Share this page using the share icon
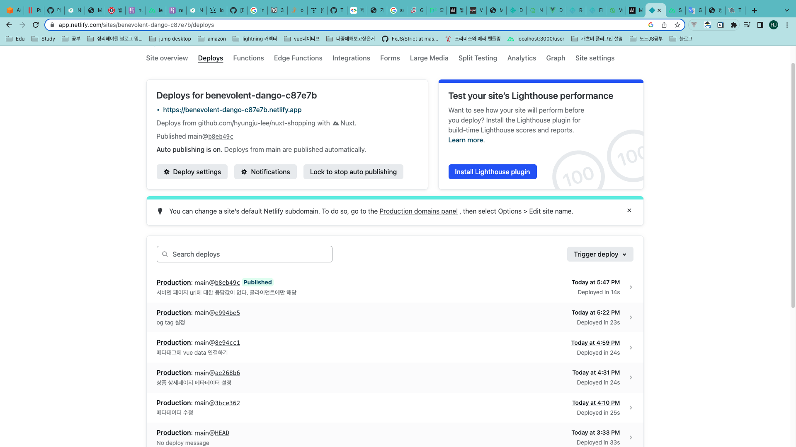 point(664,25)
